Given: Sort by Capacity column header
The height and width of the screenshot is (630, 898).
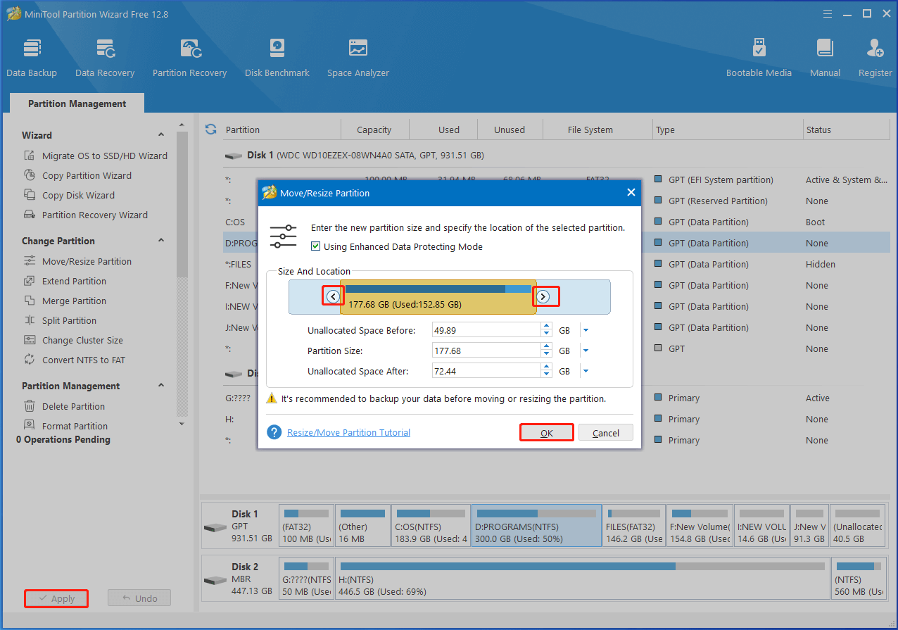Looking at the screenshot, I should (x=374, y=130).
